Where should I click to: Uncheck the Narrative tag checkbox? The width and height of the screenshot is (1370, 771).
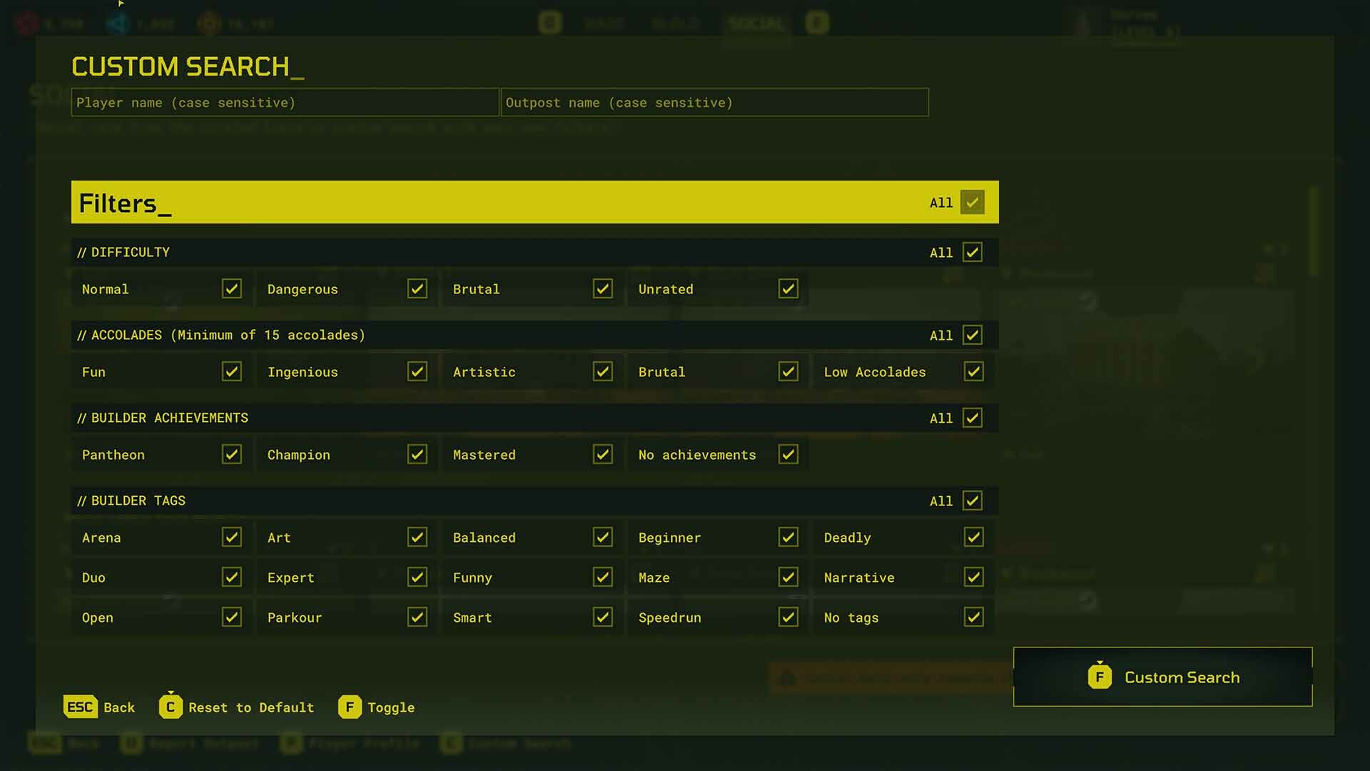pyautogui.click(x=973, y=577)
